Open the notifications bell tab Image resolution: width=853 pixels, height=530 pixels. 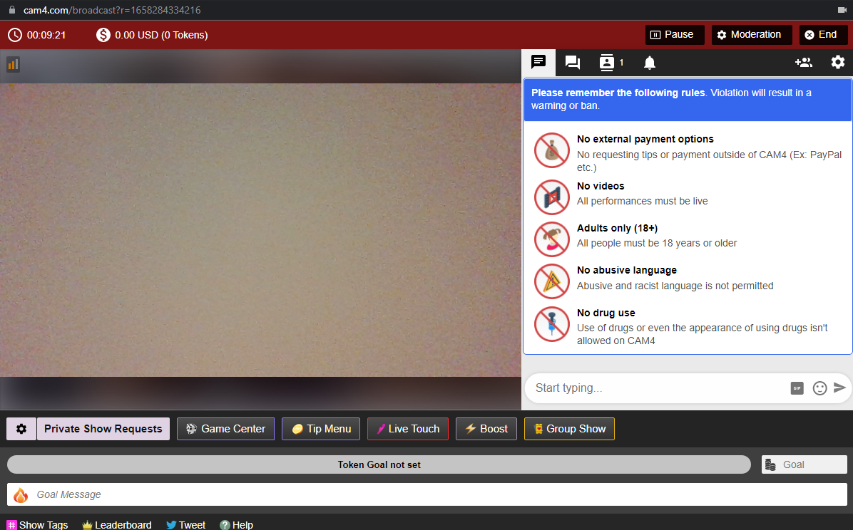click(649, 63)
